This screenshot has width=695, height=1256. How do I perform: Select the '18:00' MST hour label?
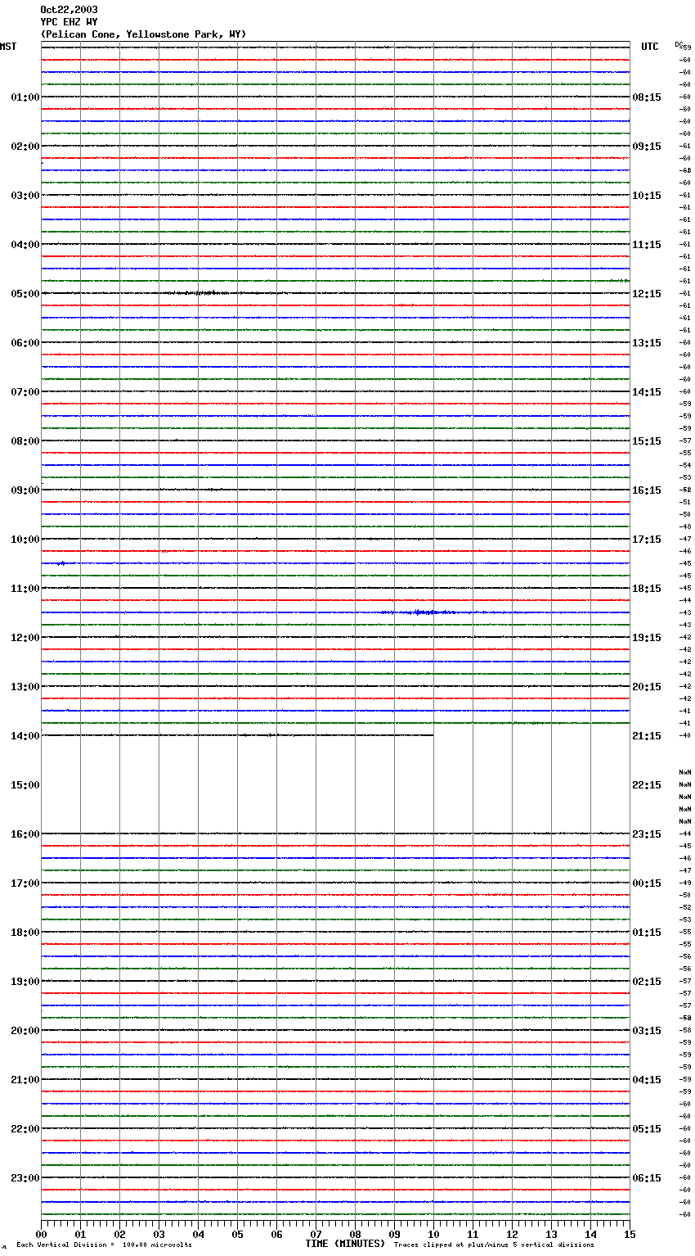point(25,933)
